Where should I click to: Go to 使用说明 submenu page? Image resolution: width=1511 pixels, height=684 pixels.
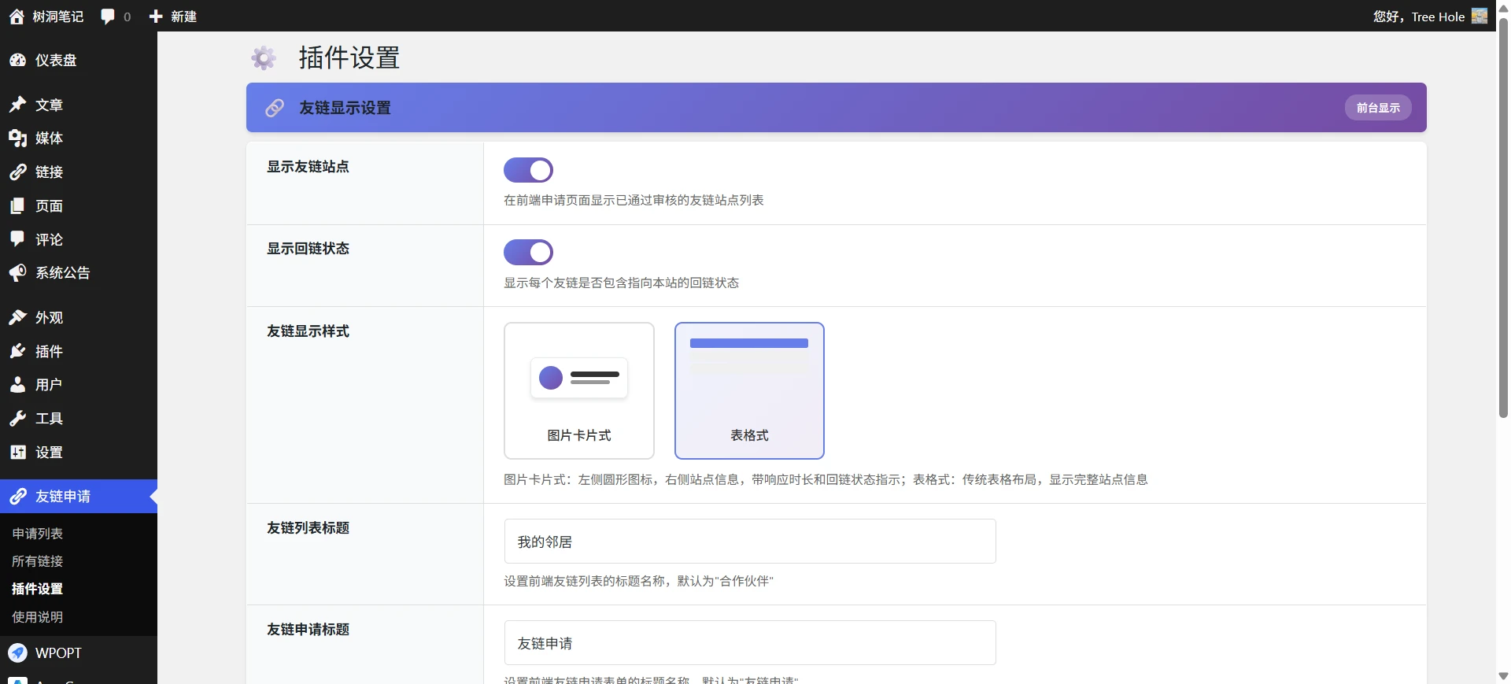coord(38,617)
